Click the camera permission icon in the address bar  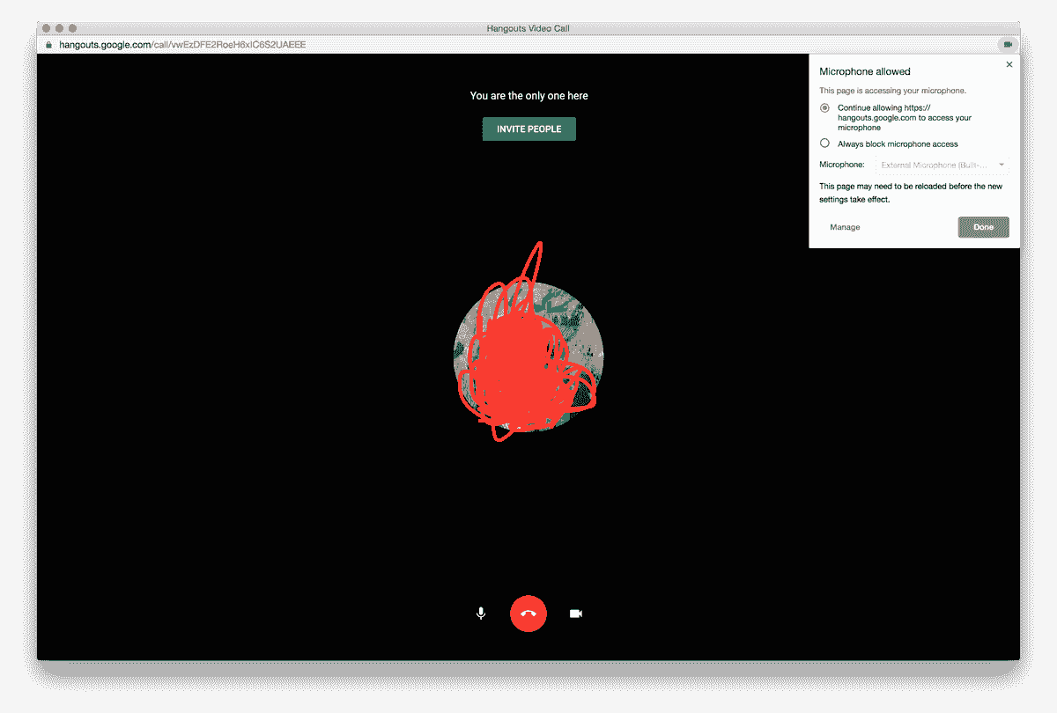[x=1007, y=44]
